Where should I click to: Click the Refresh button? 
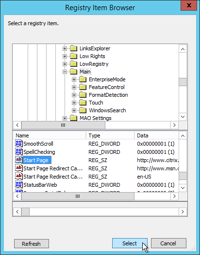coord(32,243)
